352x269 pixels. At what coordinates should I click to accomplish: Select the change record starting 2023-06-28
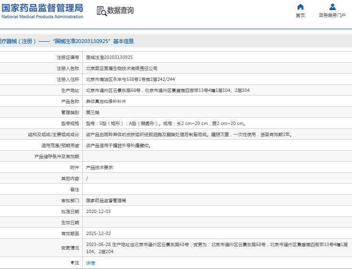(x=217, y=248)
